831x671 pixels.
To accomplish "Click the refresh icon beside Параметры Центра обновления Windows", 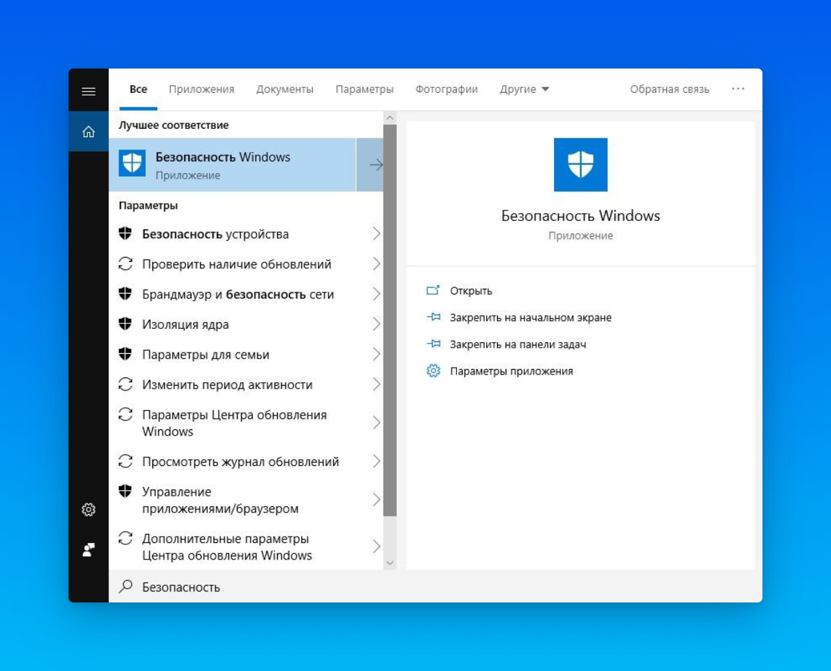I will click(x=125, y=414).
